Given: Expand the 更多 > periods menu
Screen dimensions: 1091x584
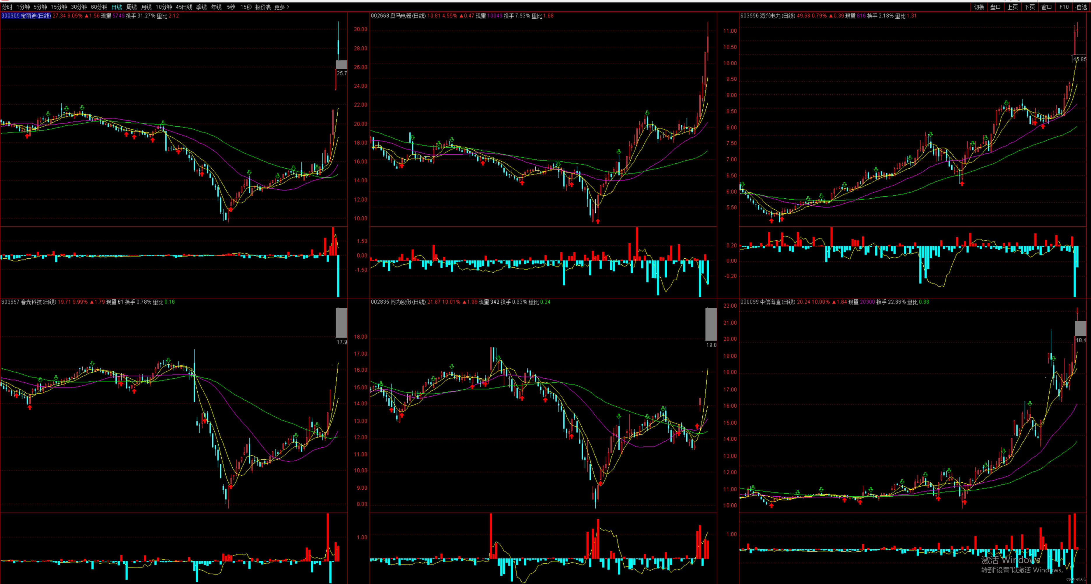Looking at the screenshot, I should pyautogui.click(x=282, y=7).
